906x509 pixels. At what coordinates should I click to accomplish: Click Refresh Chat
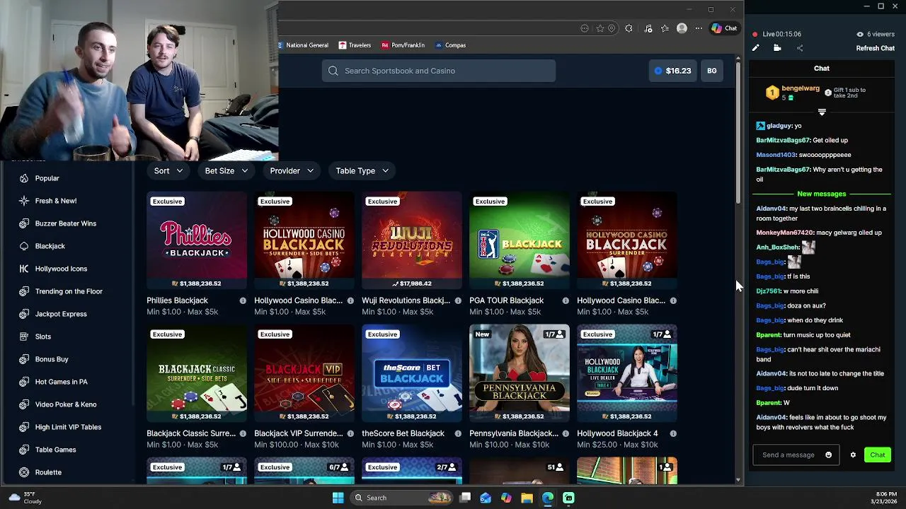pos(876,48)
